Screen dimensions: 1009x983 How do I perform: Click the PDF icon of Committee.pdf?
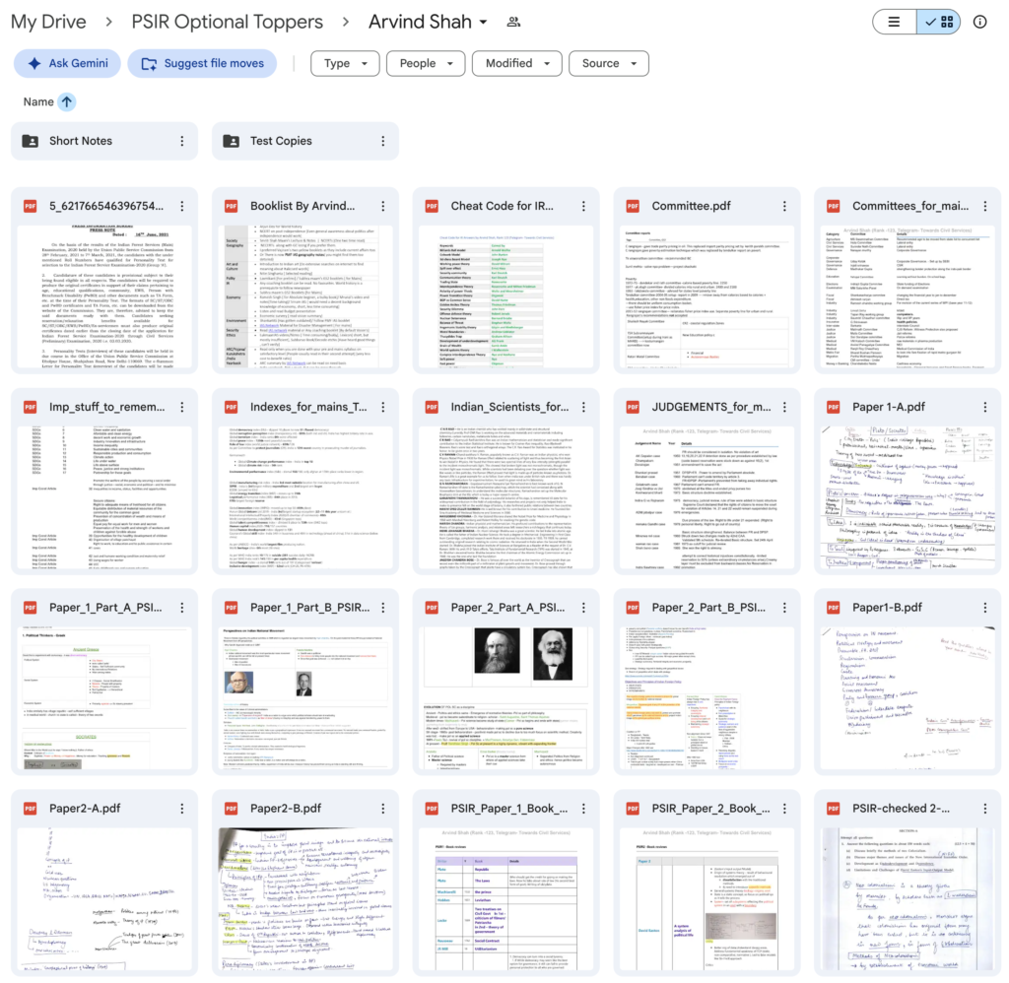coord(633,206)
